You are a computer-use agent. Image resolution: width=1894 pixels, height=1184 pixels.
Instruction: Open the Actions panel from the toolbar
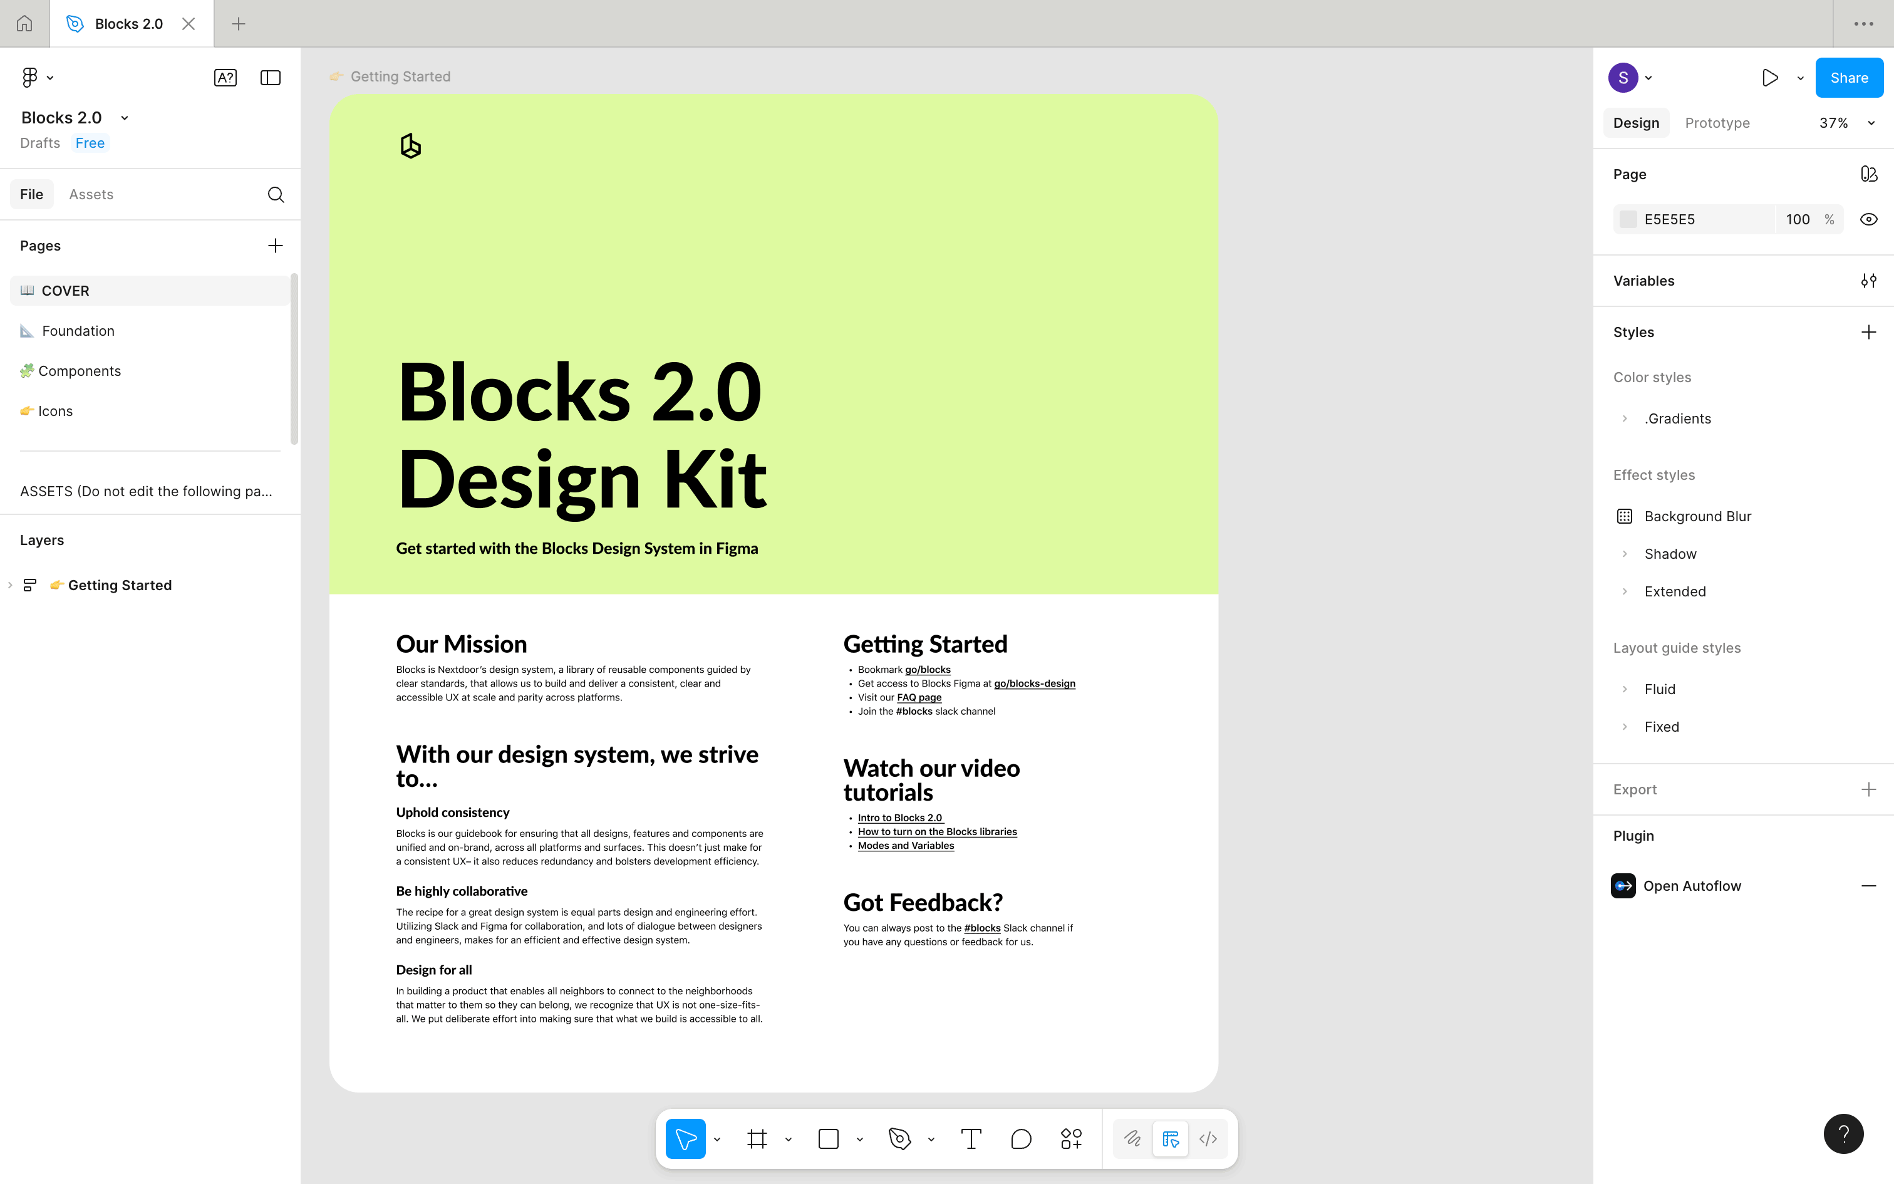click(1070, 1139)
